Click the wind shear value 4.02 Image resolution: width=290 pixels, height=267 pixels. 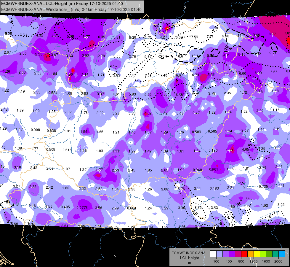pyautogui.click(x=148, y=113)
